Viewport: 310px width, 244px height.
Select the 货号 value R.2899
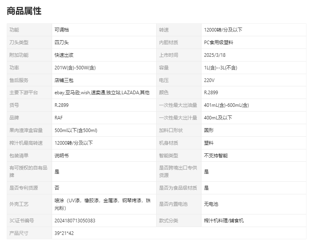(62, 105)
